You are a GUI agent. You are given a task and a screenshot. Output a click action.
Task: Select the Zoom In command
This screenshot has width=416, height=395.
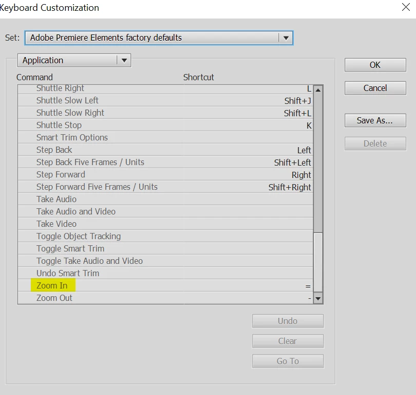[165, 285]
